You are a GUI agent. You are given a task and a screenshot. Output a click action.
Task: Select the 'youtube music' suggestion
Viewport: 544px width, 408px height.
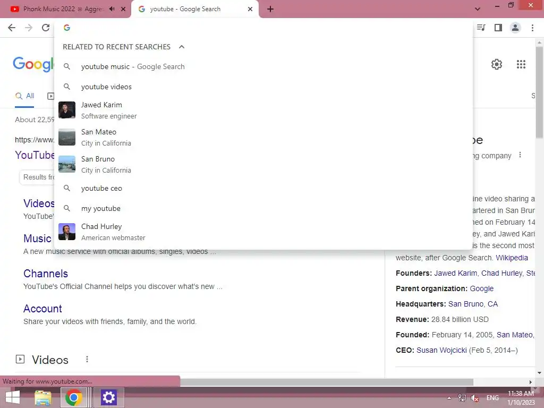[263, 66]
